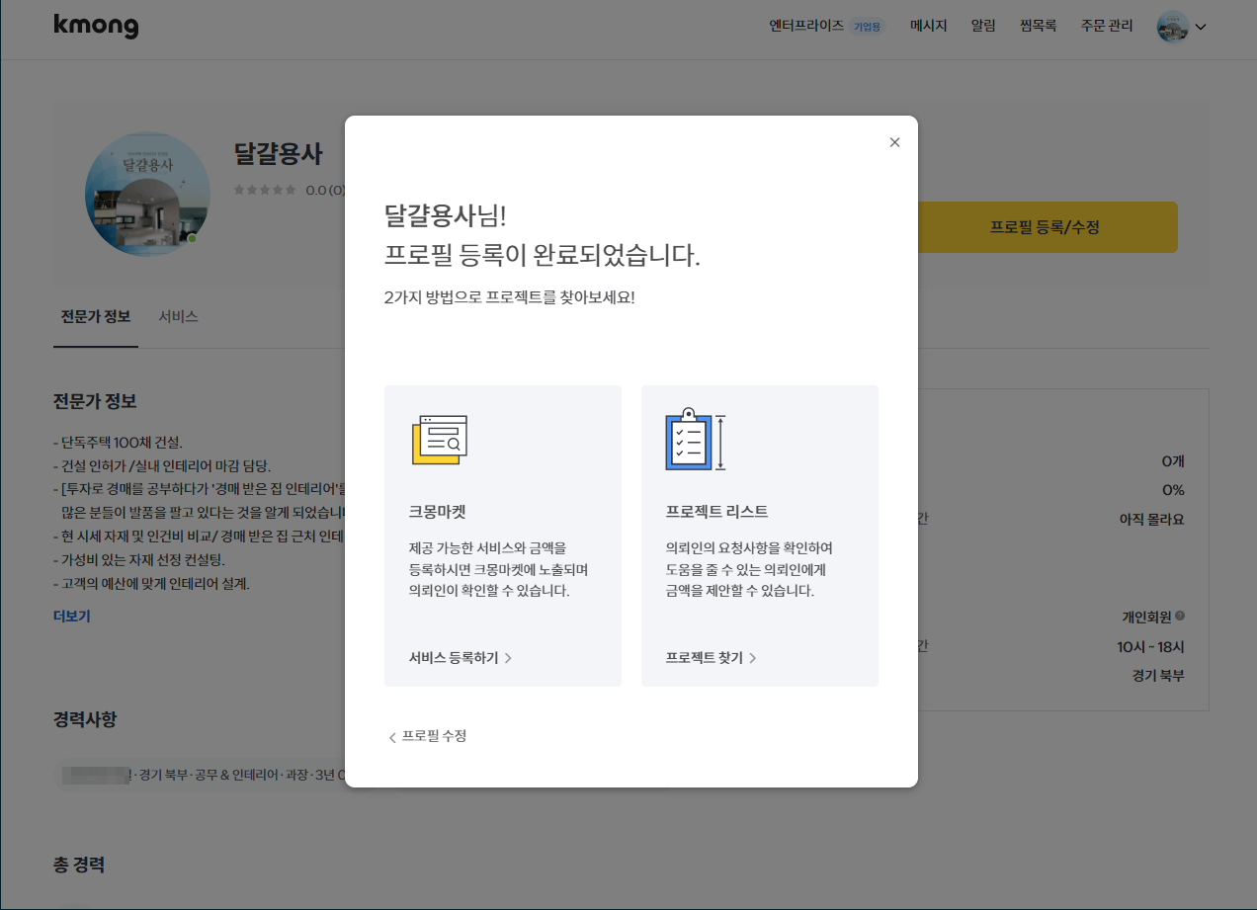Open 메시지 from the top menu
The image size is (1257, 910).
click(x=927, y=26)
